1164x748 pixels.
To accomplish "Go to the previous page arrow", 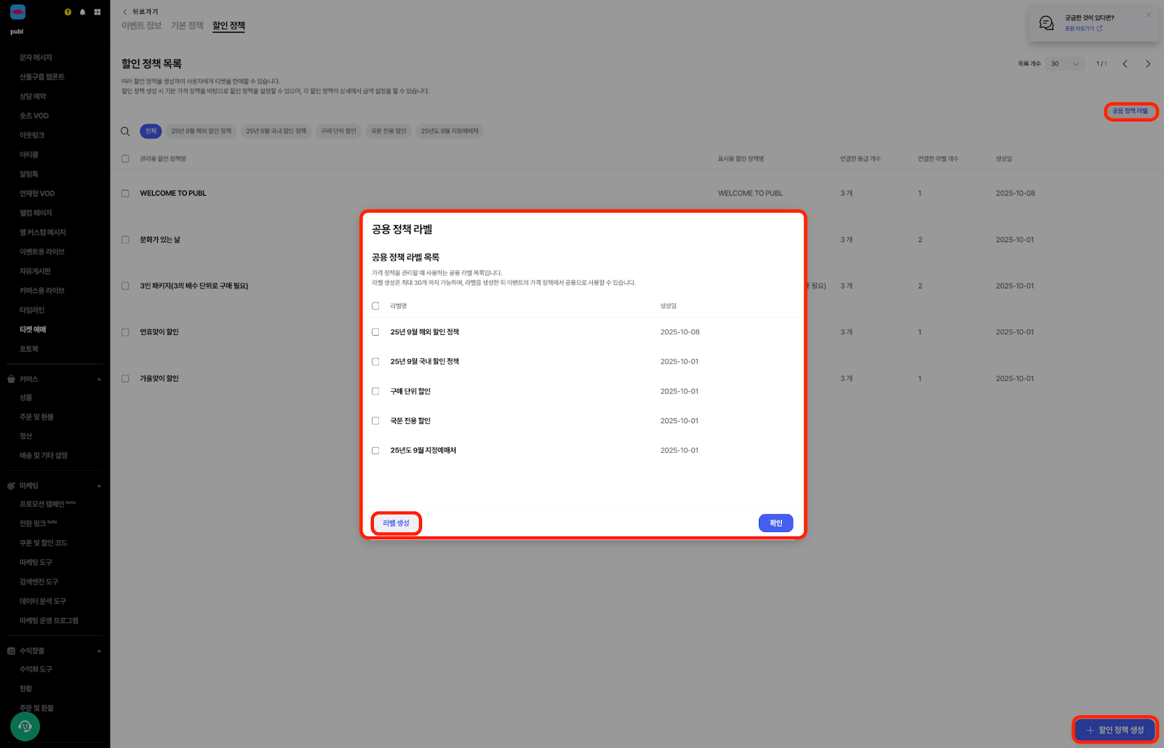I will [1125, 64].
